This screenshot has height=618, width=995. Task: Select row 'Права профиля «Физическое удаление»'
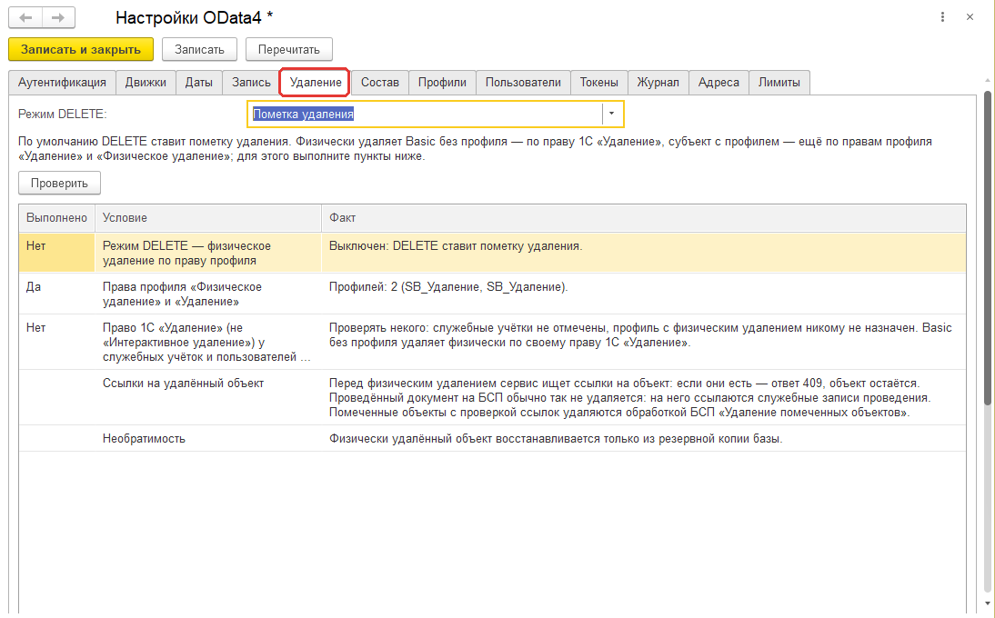[x=492, y=294]
